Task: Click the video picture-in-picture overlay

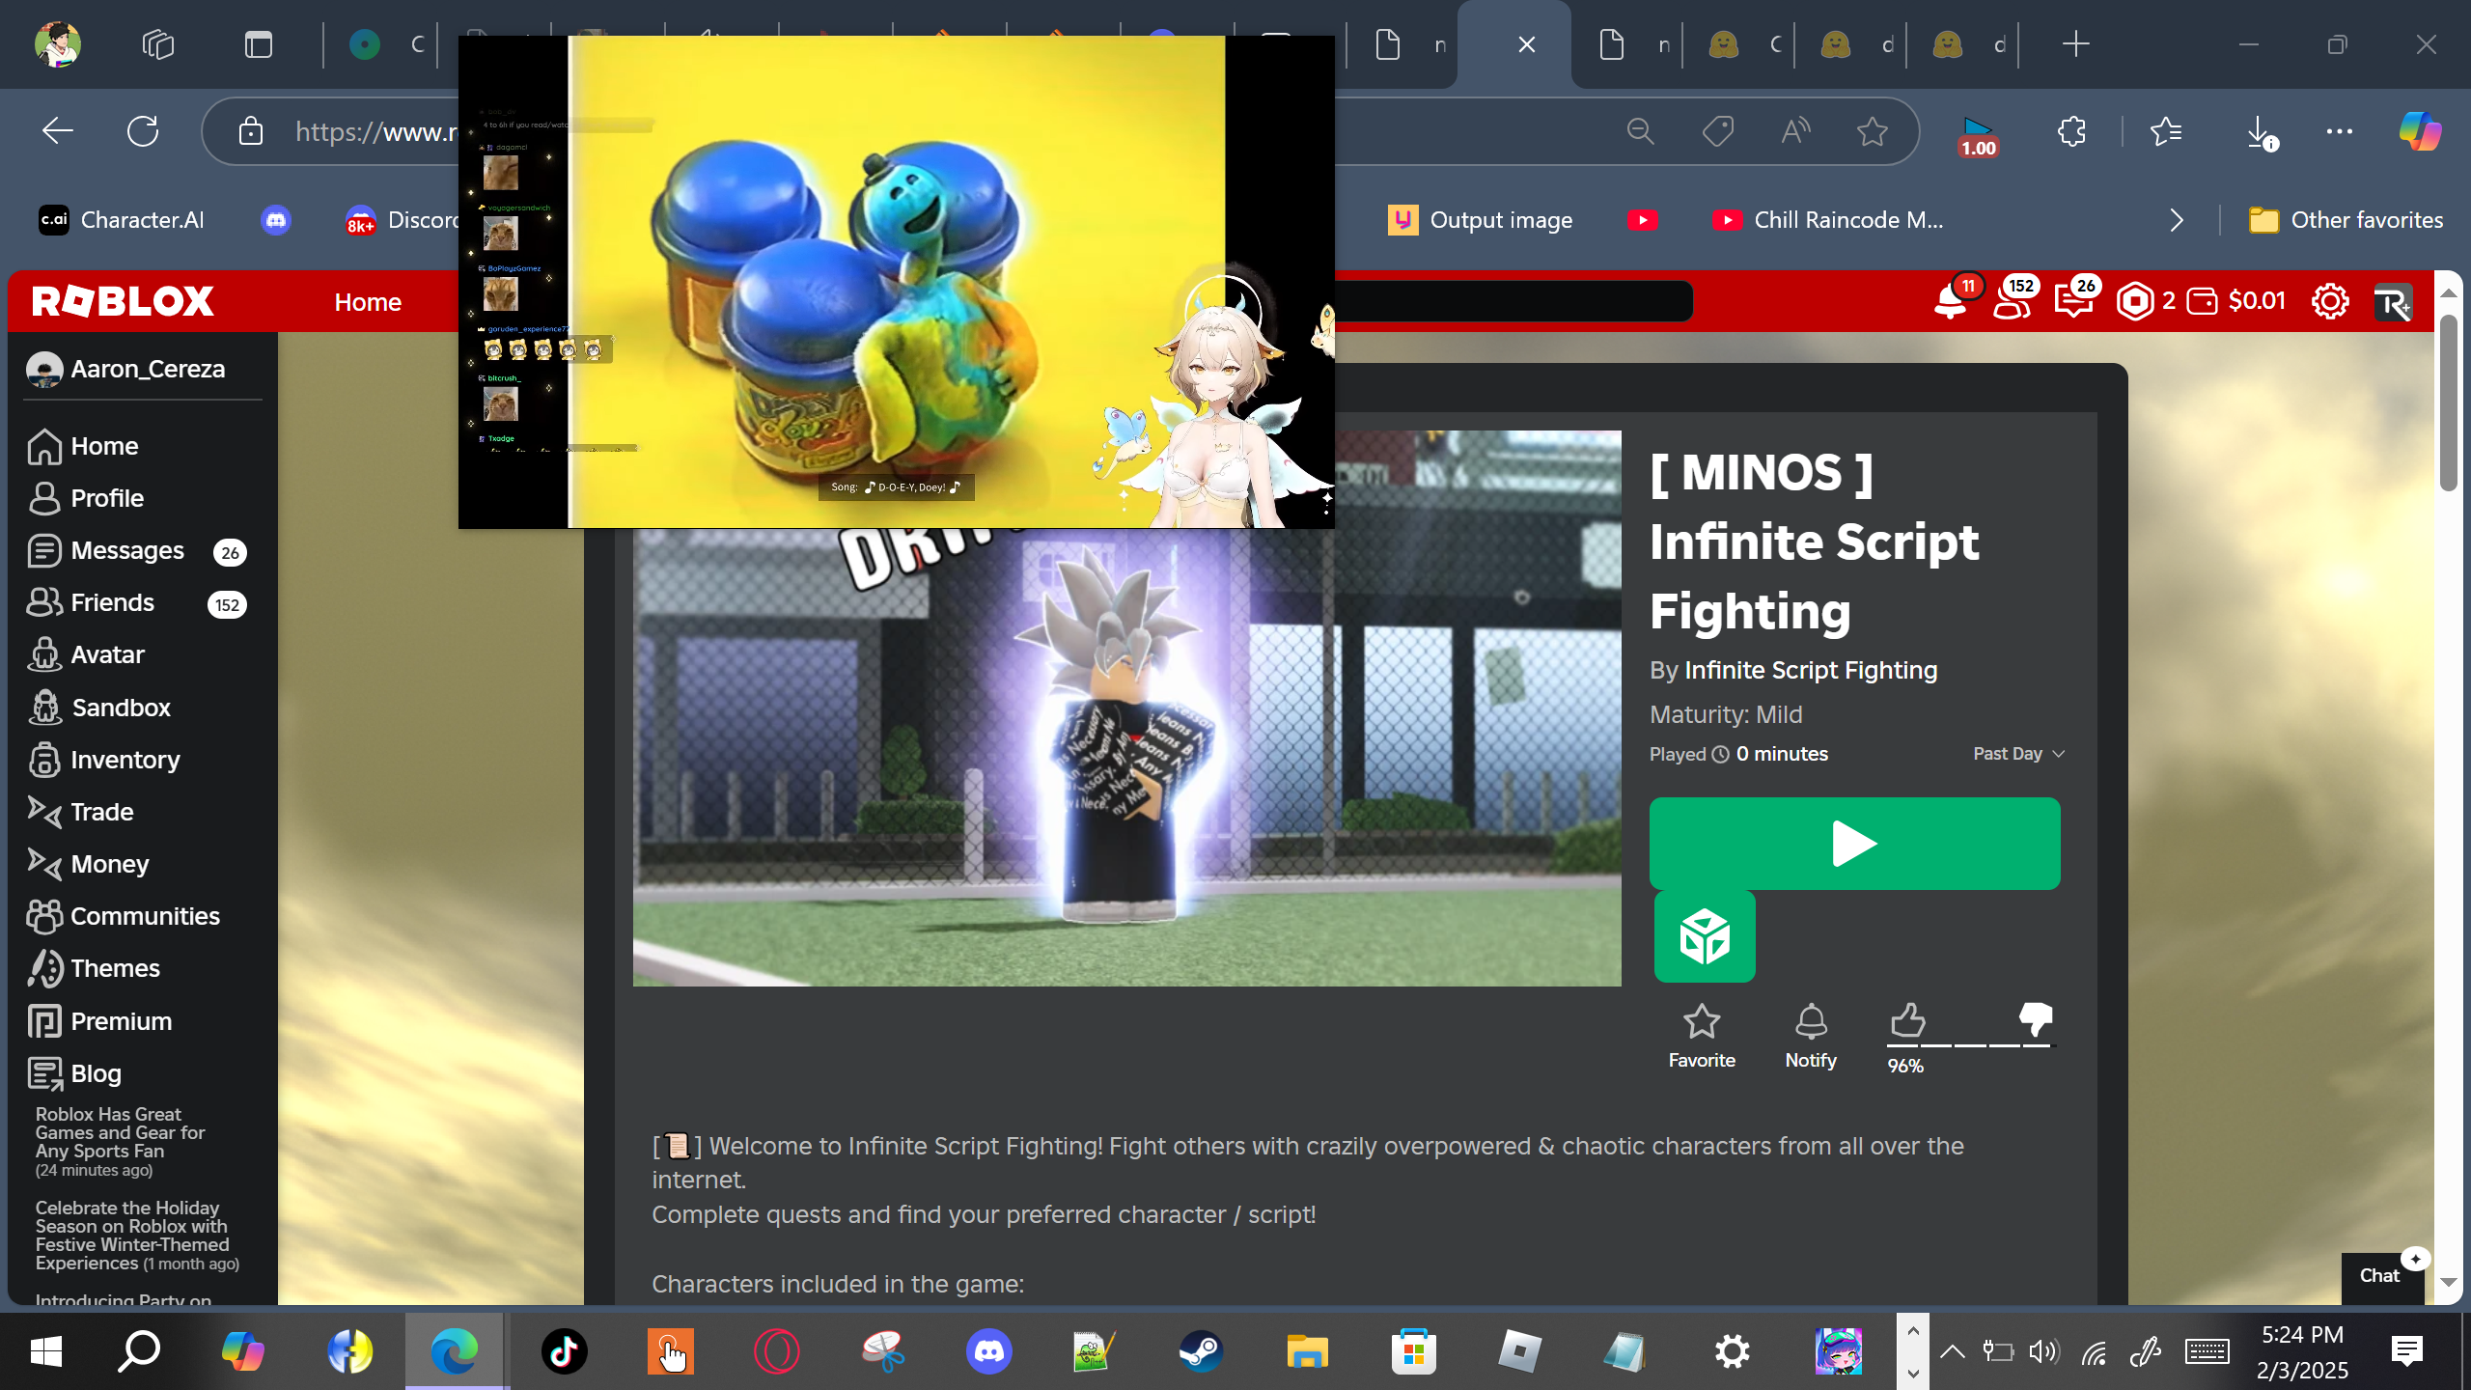Action: 896,282
